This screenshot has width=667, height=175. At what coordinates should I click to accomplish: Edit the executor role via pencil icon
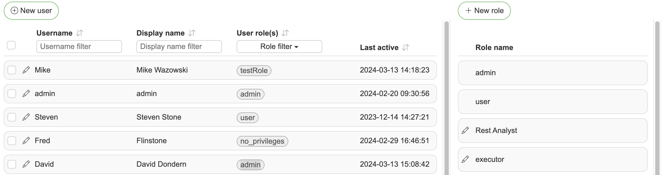pos(465,159)
